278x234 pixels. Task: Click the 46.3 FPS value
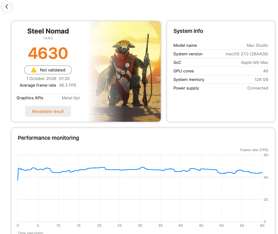tap(68, 85)
